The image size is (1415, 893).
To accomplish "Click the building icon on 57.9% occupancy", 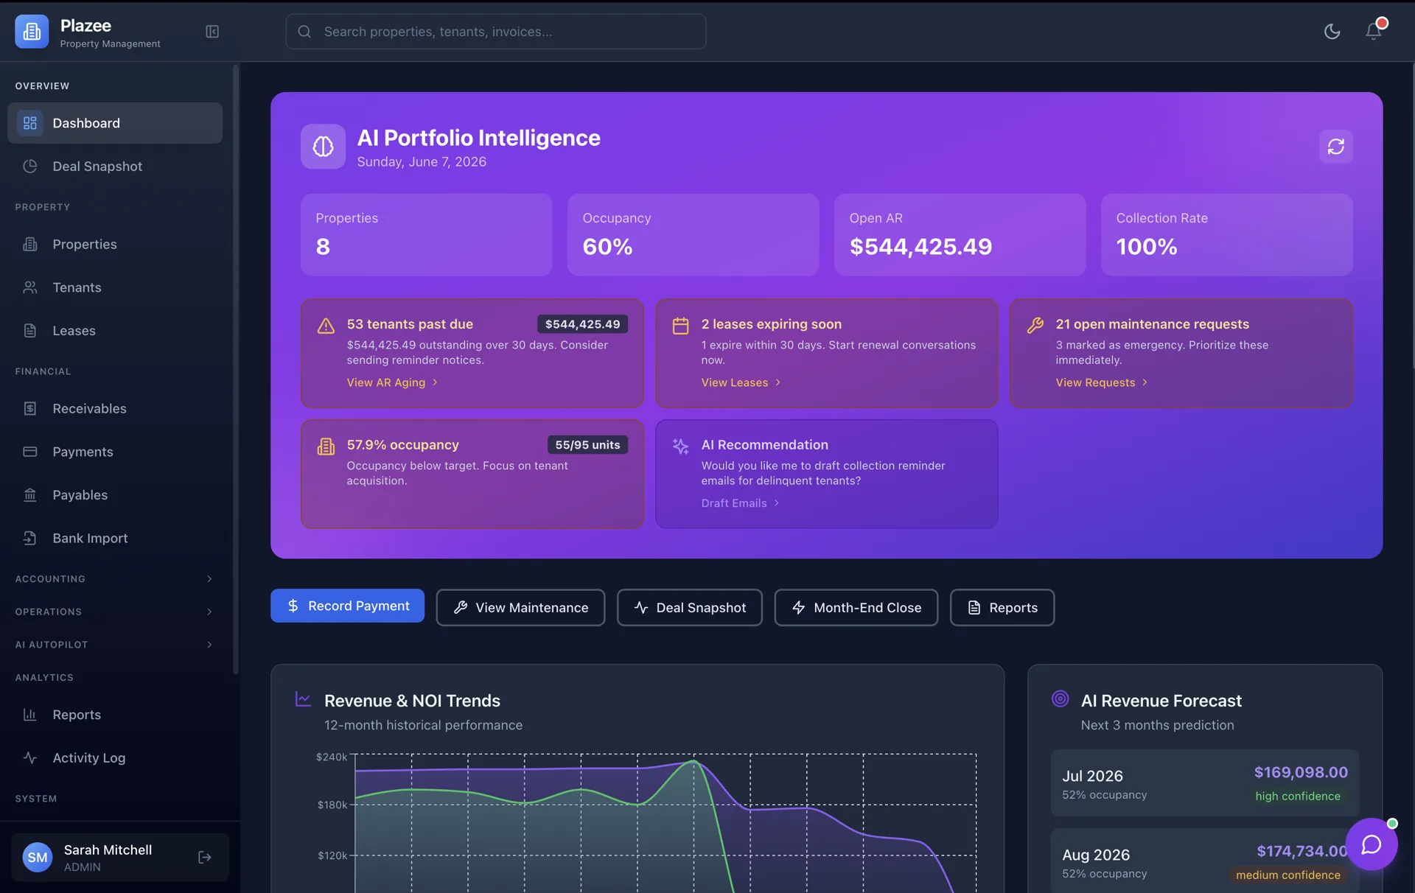I will (x=326, y=446).
